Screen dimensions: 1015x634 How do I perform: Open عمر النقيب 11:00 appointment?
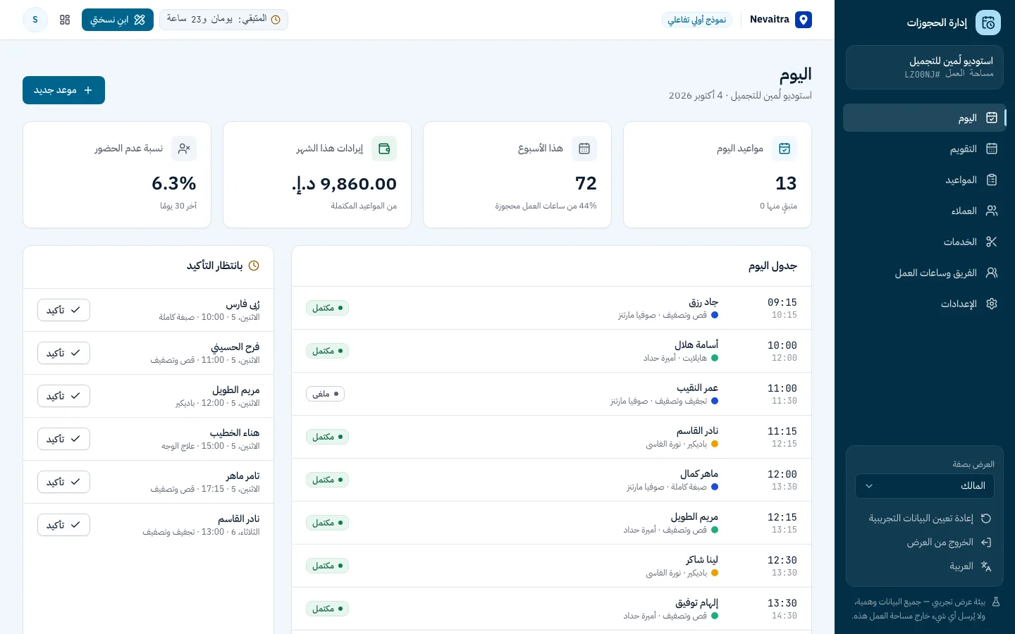551,394
